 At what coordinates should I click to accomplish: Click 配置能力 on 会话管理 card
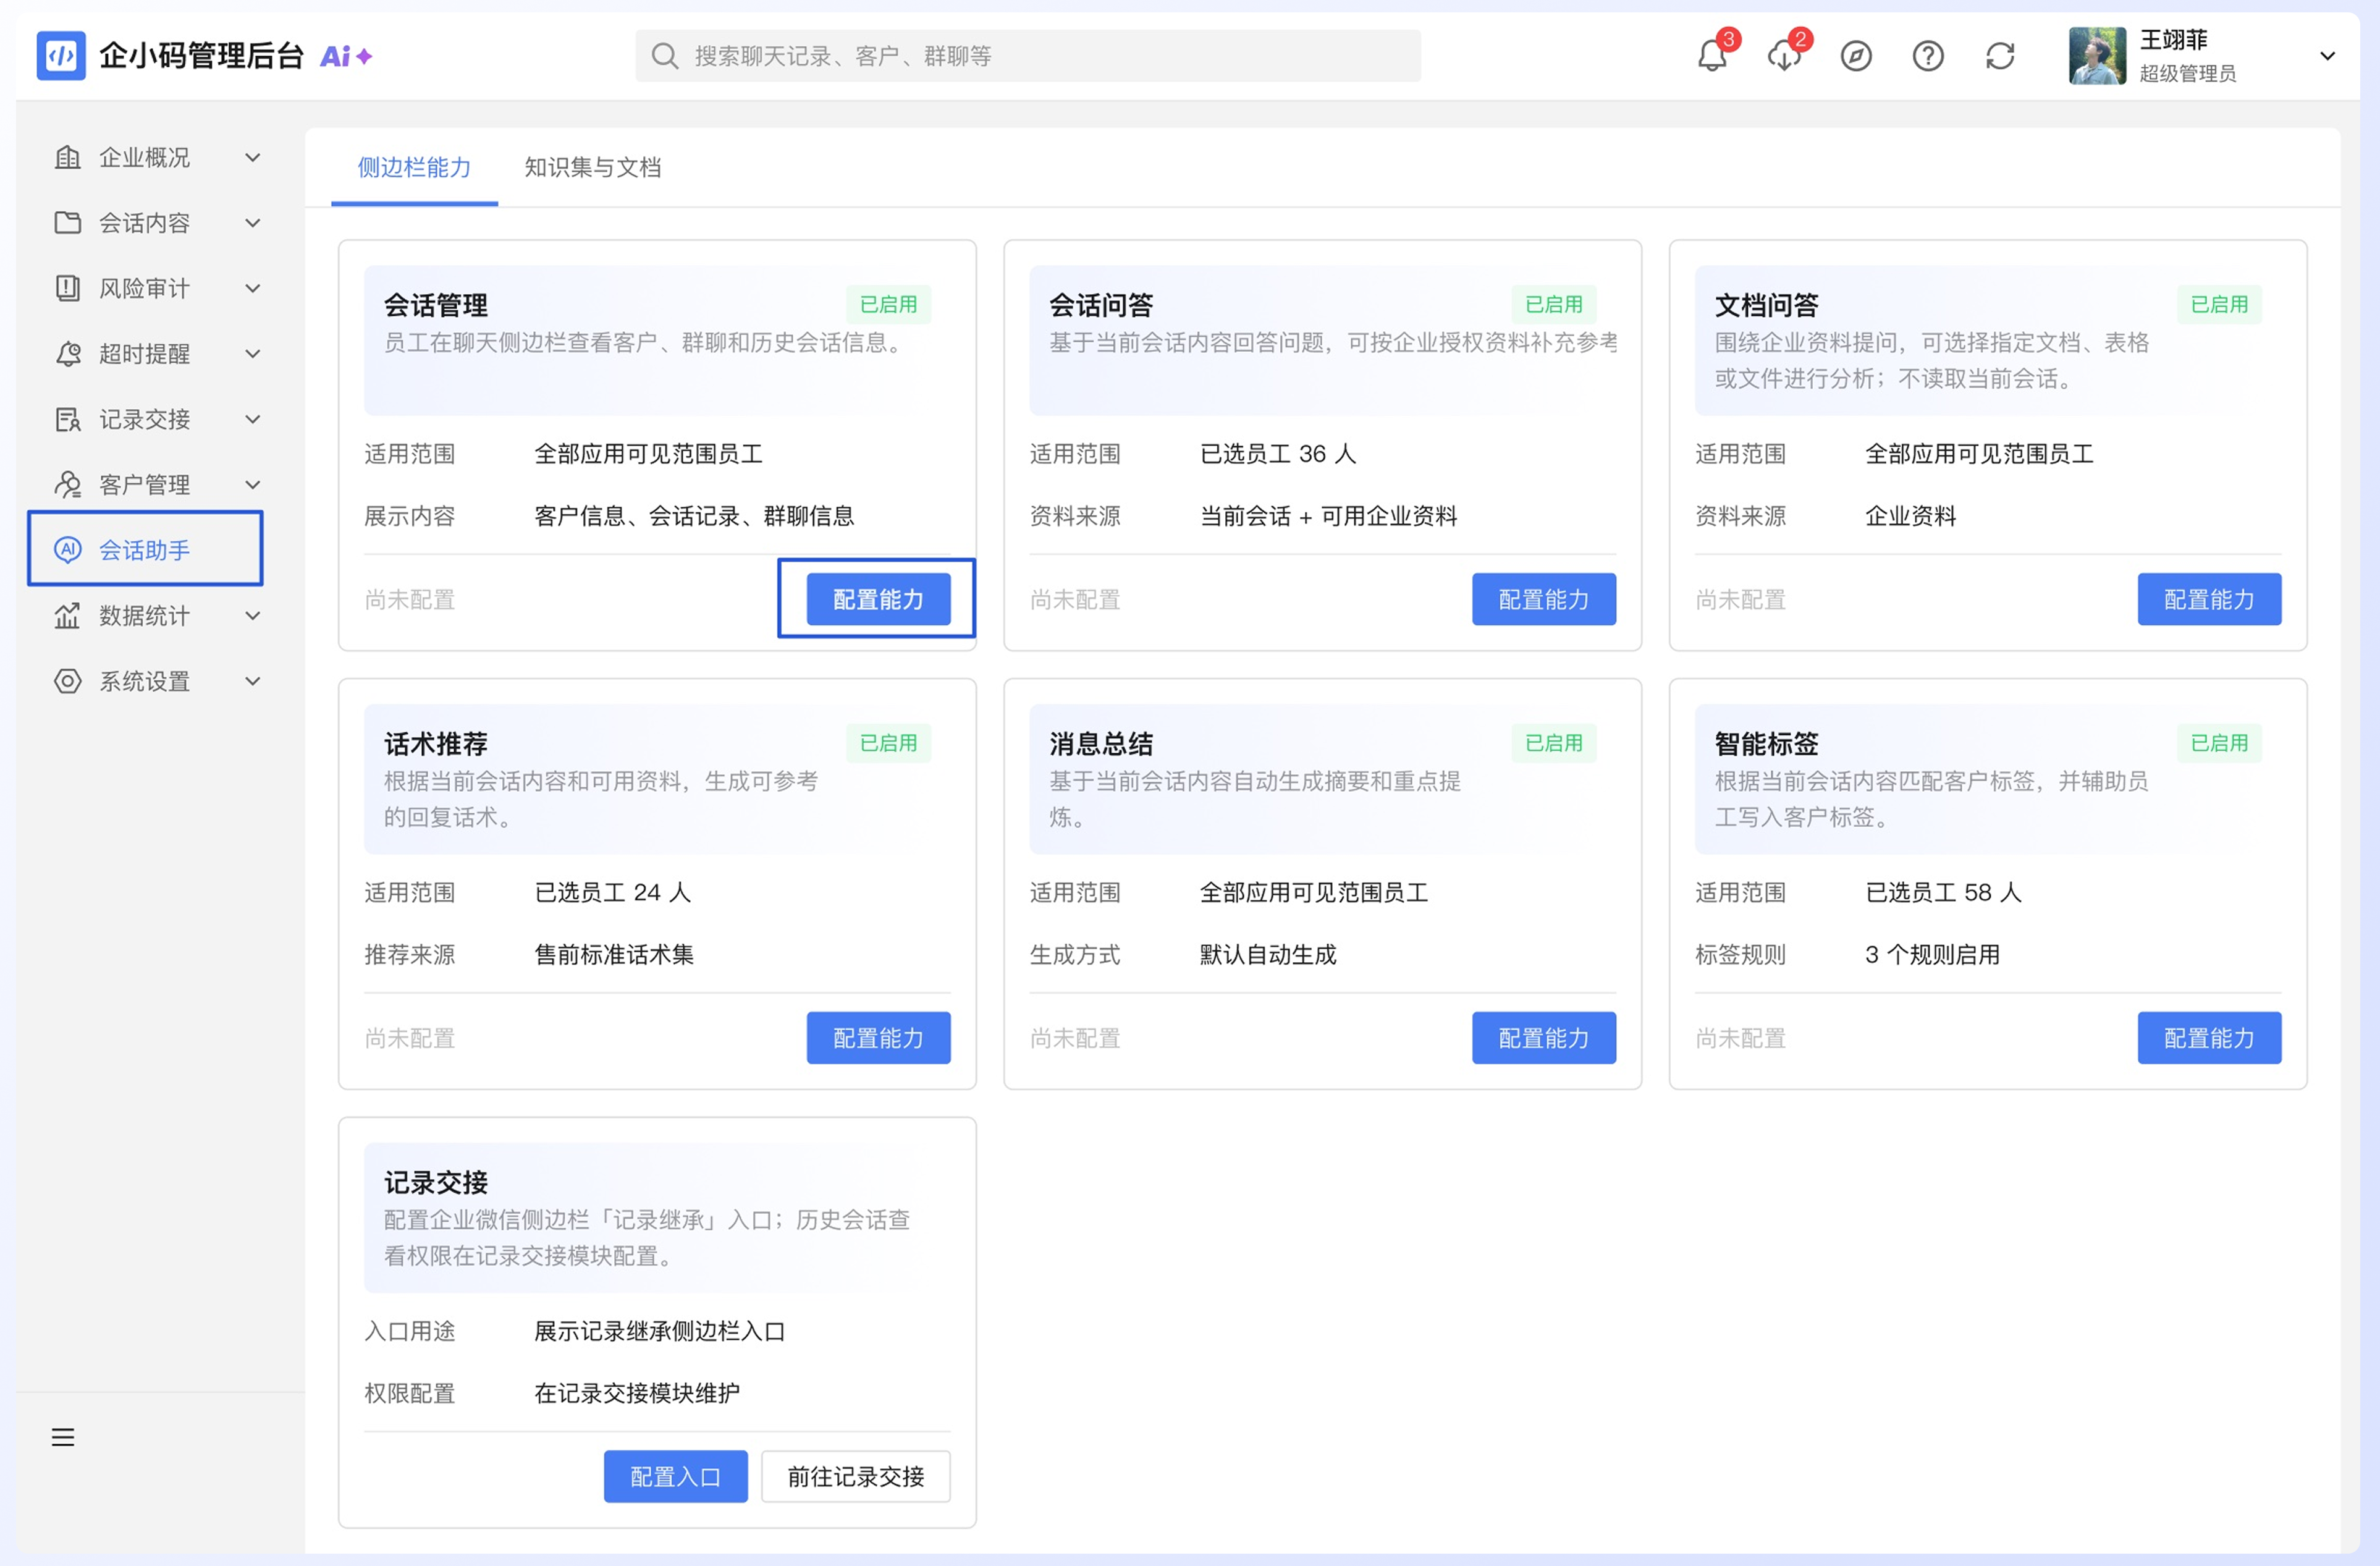pyautogui.click(x=878, y=599)
